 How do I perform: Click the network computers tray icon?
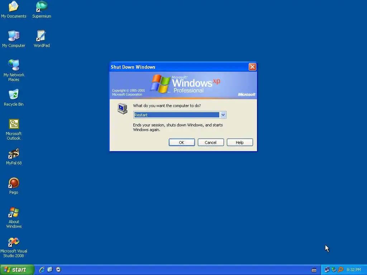(x=327, y=270)
